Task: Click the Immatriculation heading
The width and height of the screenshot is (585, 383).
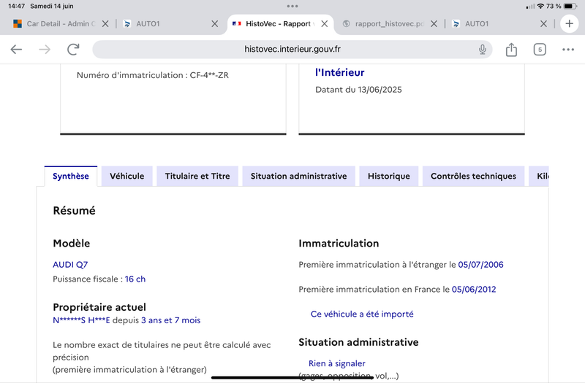Action: (x=339, y=244)
